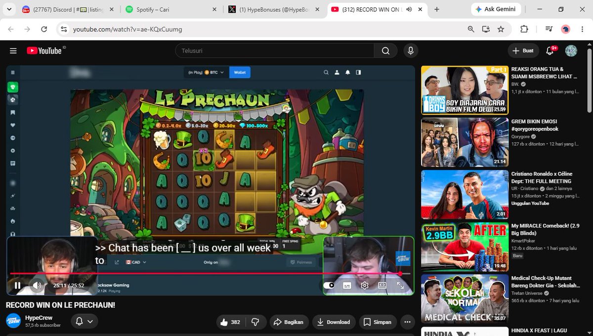Switch to the HypeBonuses X tab
Screen dimensions: 593x336
274,9
